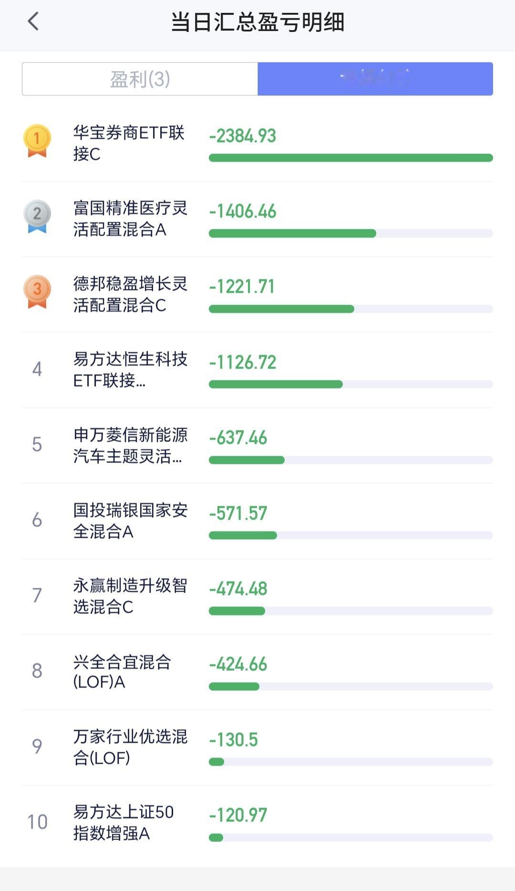Open 华宝券商ETF联接C fund details
The height and width of the screenshot is (891, 515).
click(257, 143)
